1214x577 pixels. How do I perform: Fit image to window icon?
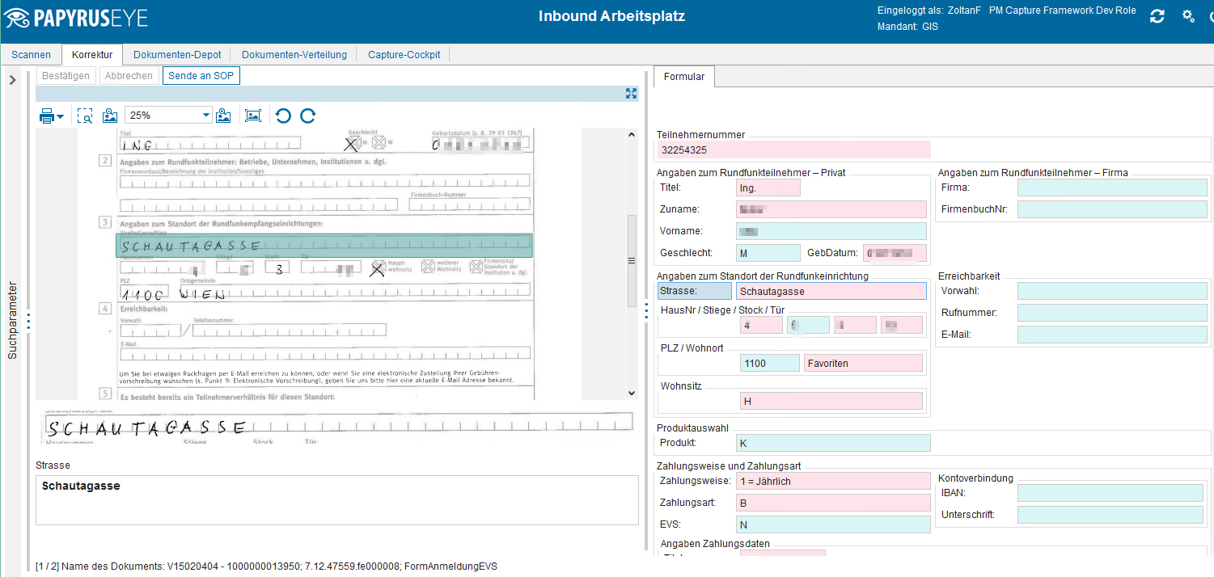(253, 116)
